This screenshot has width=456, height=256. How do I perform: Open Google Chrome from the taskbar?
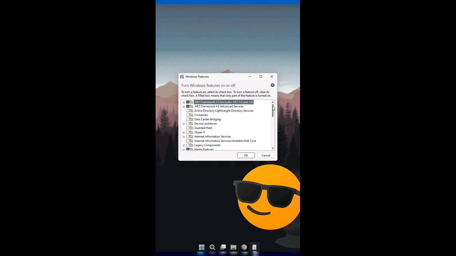pyautogui.click(x=244, y=247)
